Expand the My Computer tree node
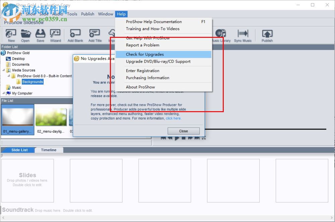The image size is (335, 222). click(3, 93)
